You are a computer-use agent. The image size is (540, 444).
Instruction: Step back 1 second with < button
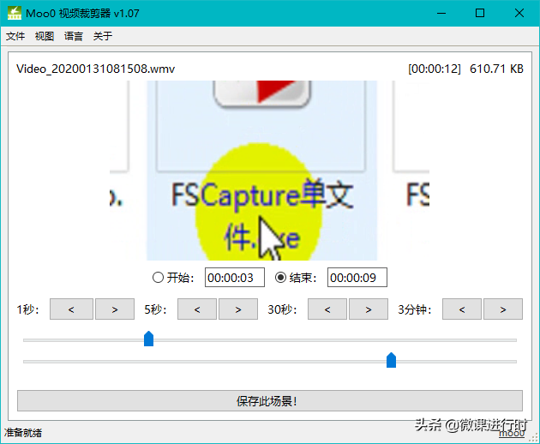coord(71,309)
